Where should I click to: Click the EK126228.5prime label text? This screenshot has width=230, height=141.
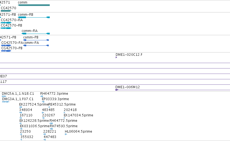34,121
